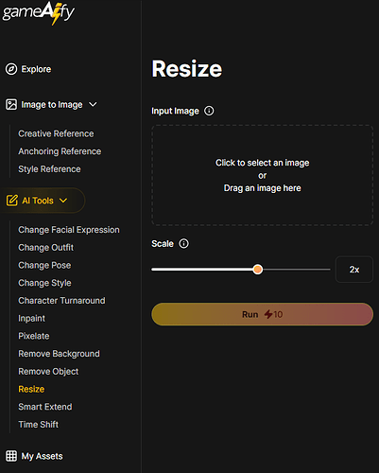
Task: Click the gameAIfy logo
Action: click(39, 13)
